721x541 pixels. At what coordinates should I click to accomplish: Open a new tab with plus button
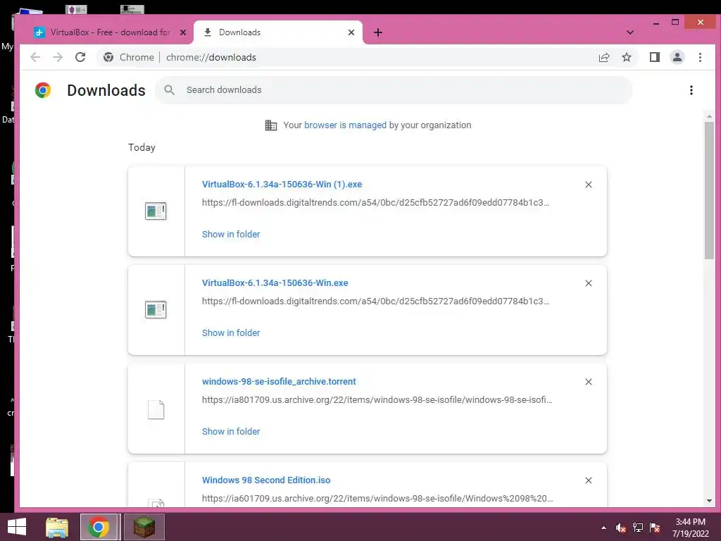(378, 32)
